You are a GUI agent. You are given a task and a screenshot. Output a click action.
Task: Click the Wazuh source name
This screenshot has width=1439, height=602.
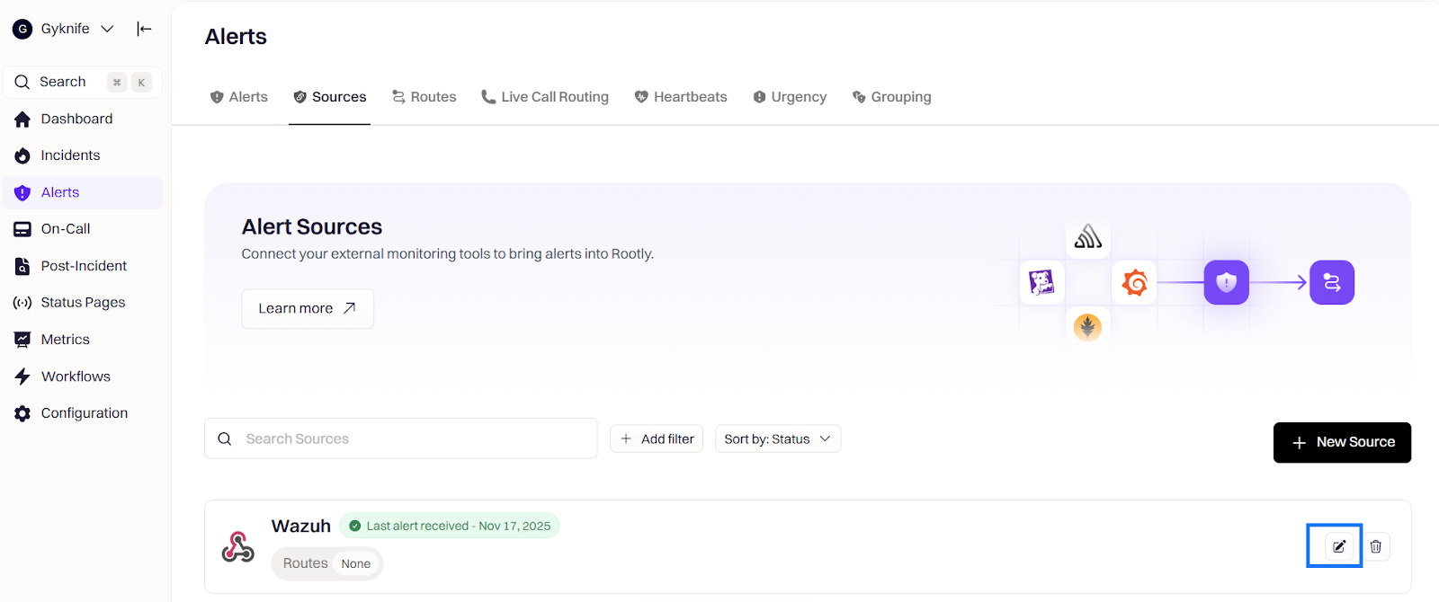301,526
